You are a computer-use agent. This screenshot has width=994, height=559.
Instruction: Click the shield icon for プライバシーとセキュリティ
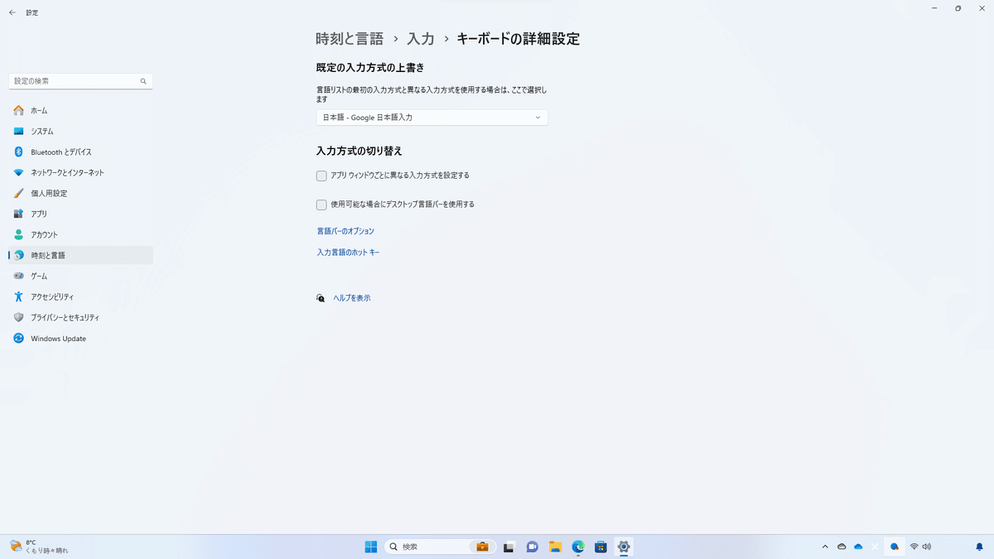(18, 317)
